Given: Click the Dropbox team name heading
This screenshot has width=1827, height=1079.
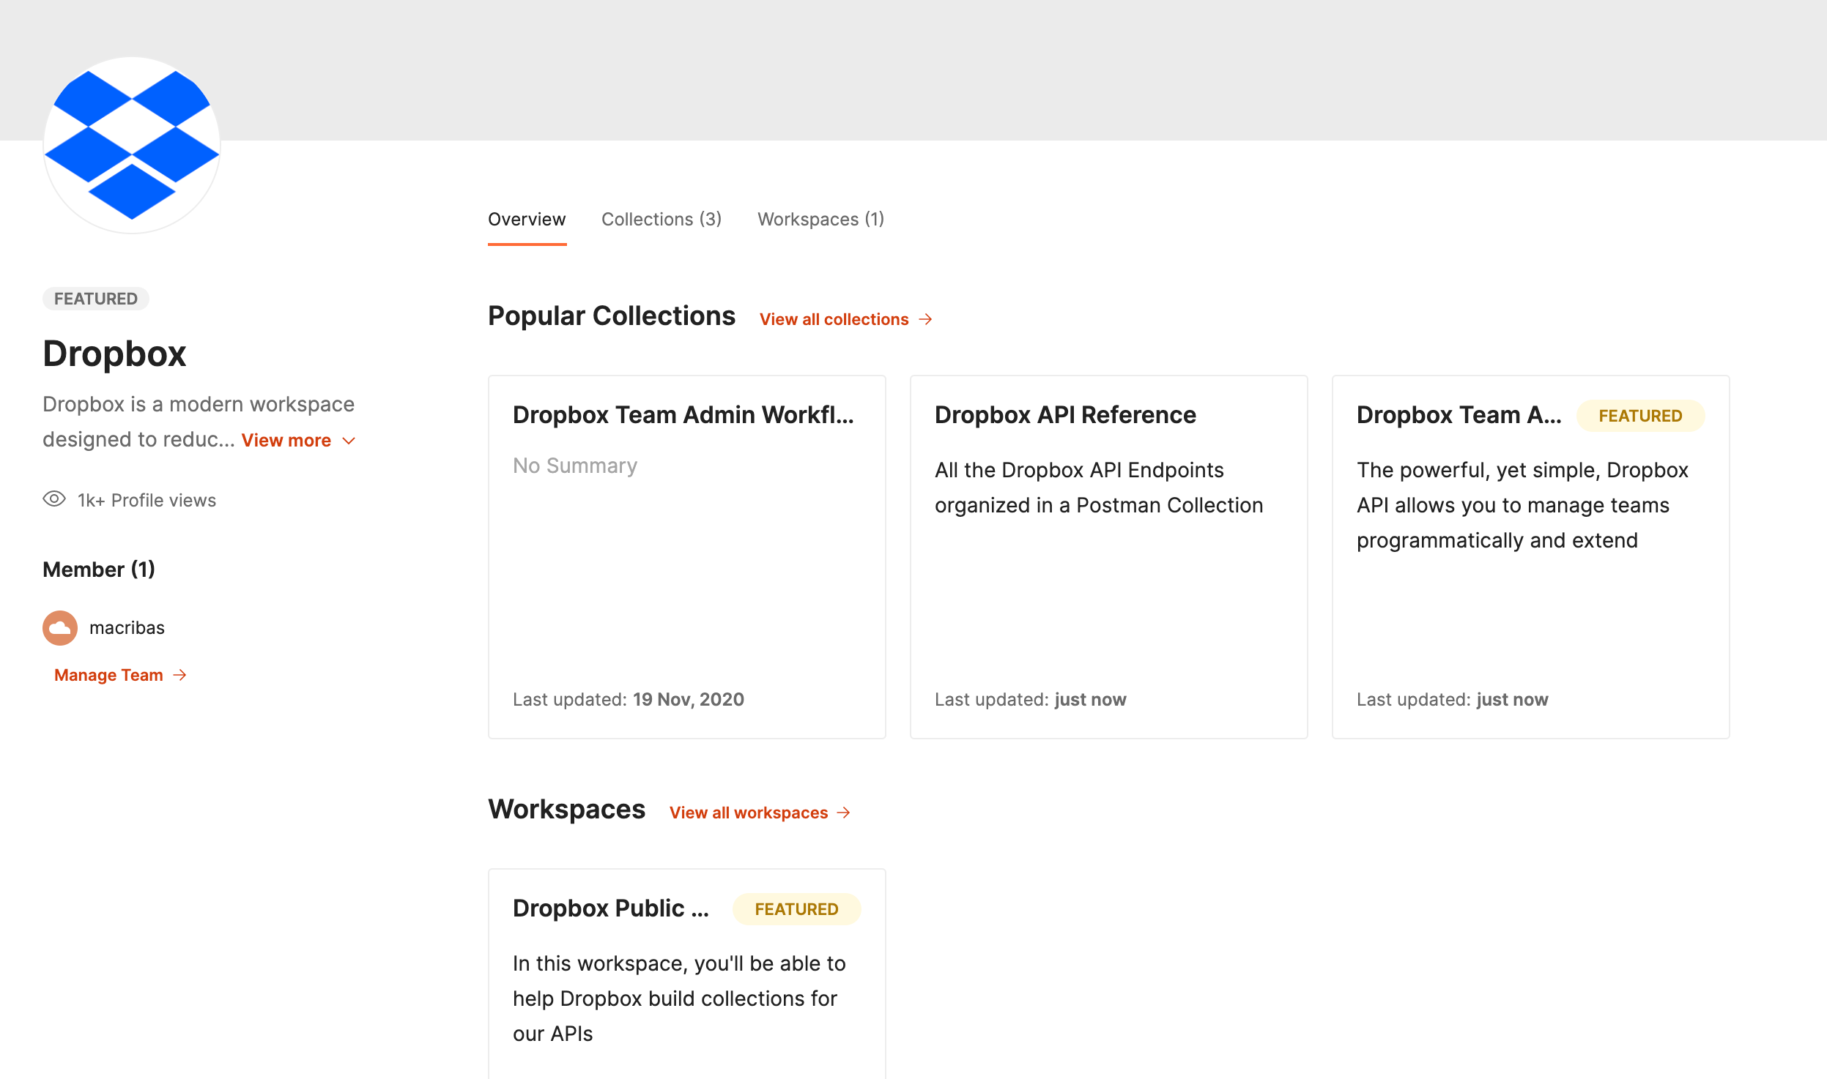Looking at the screenshot, I should [x=114, y=354].
